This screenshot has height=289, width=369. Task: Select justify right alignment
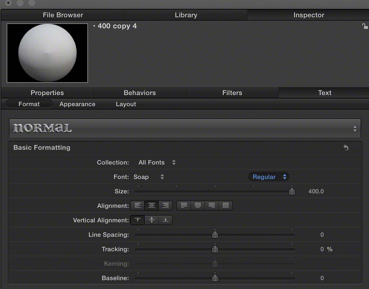(212, 205)
